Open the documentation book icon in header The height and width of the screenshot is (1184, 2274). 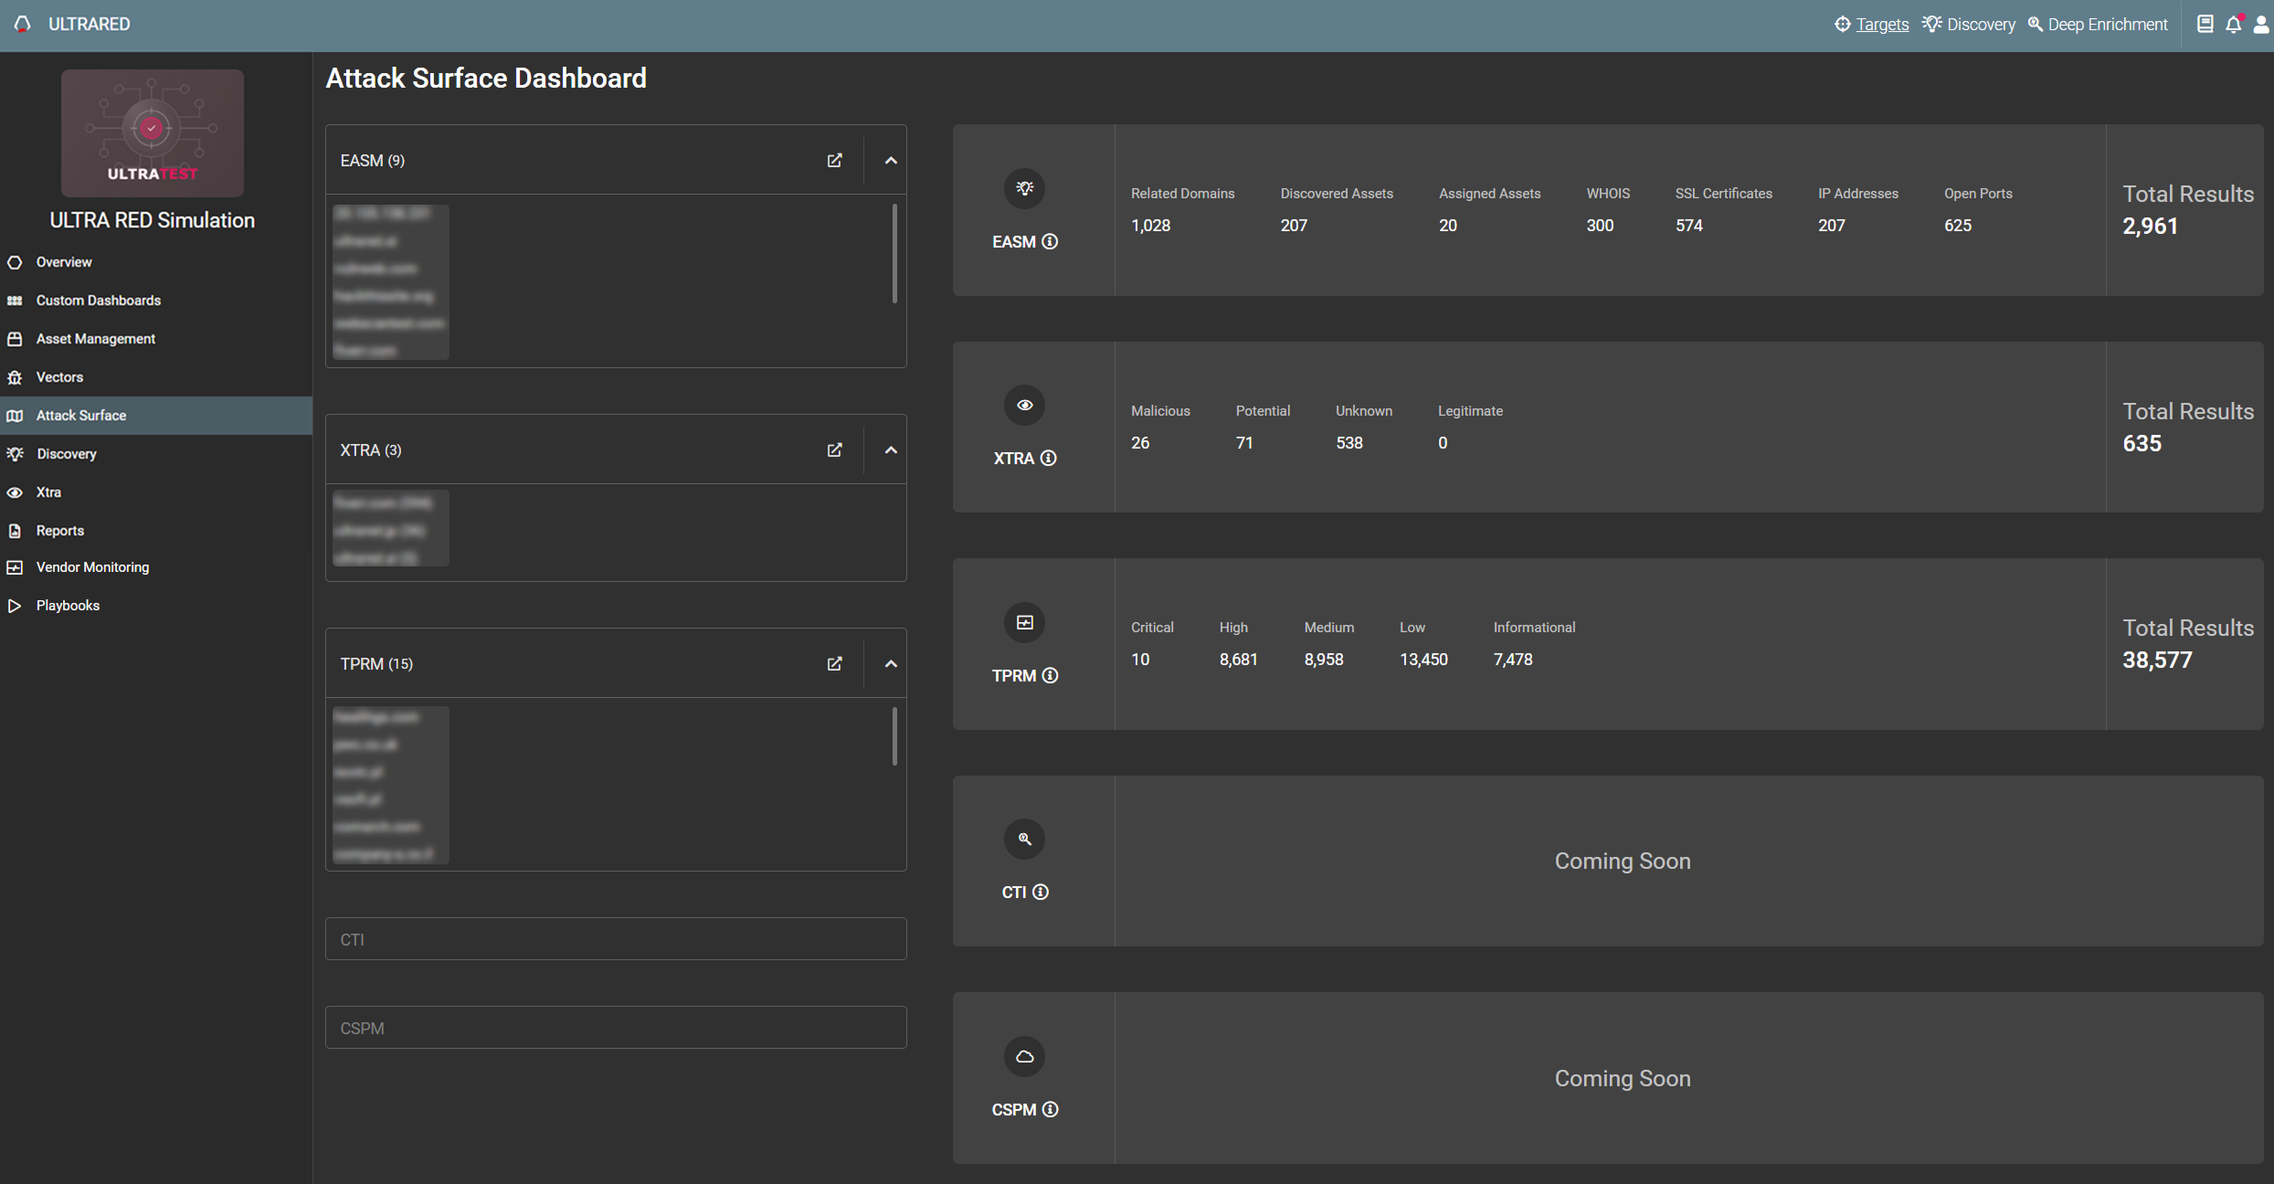point(2205,25)
